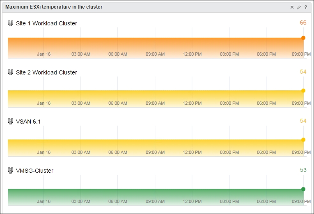Image resolution: width=314 pixels, height=214 pixels.
Task: Open widget editor with the pencil icon
Action: coord(299,7)
